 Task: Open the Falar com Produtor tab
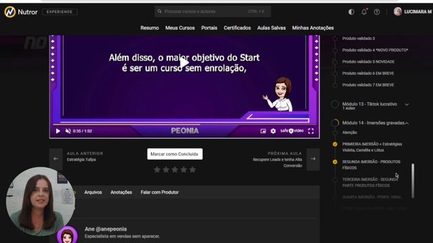click(160, 192)
